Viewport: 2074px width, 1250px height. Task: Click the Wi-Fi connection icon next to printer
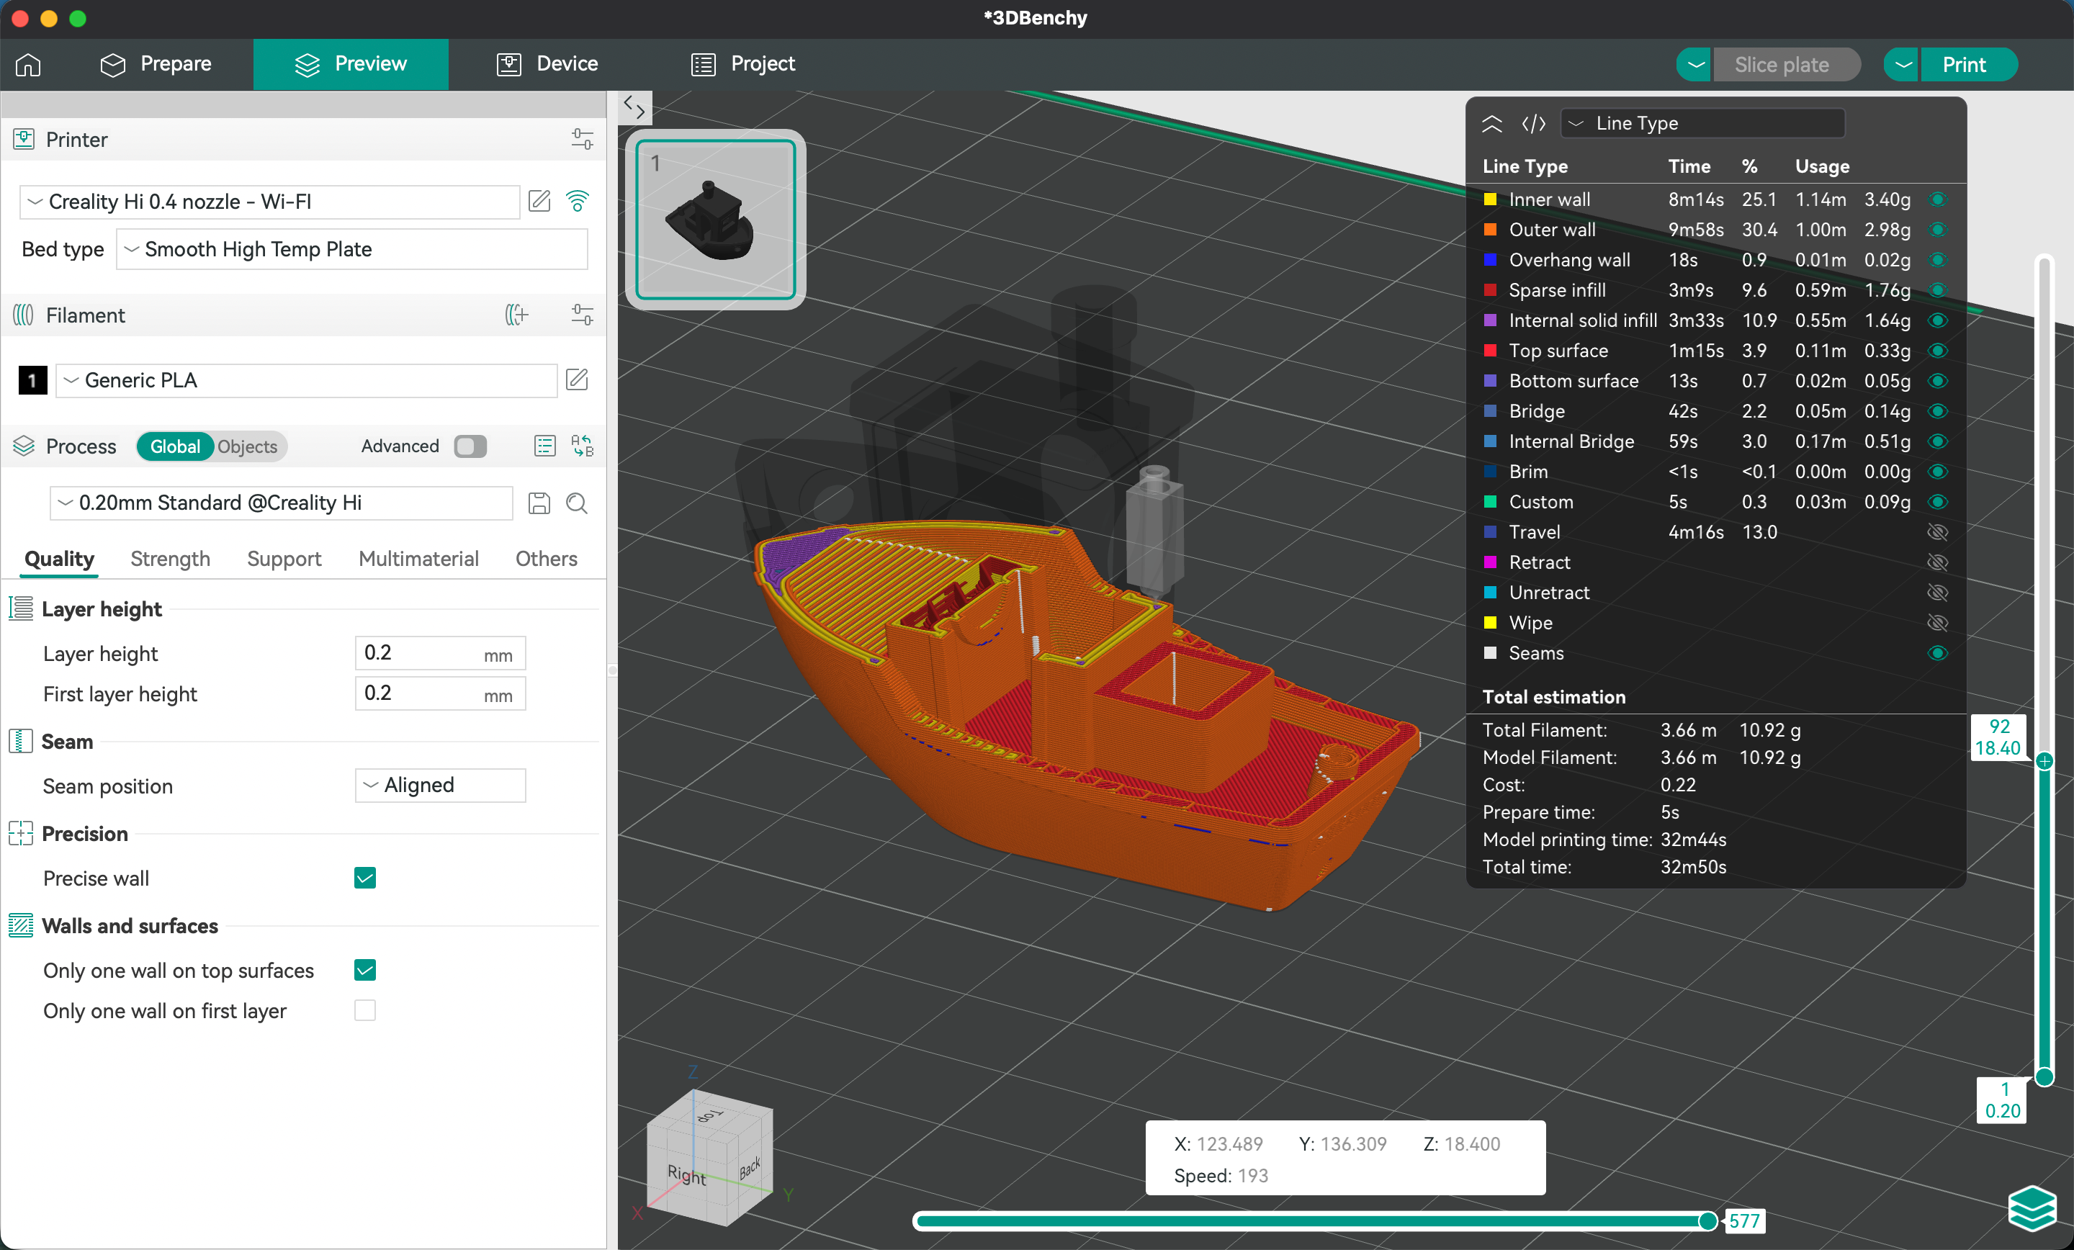pyautogui.click(x=577, y=201)
